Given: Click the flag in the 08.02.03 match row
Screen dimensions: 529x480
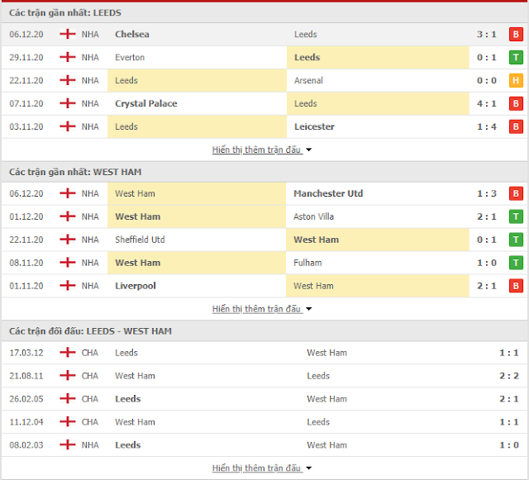Looking at the screenshot, I should tap(68, 445).
